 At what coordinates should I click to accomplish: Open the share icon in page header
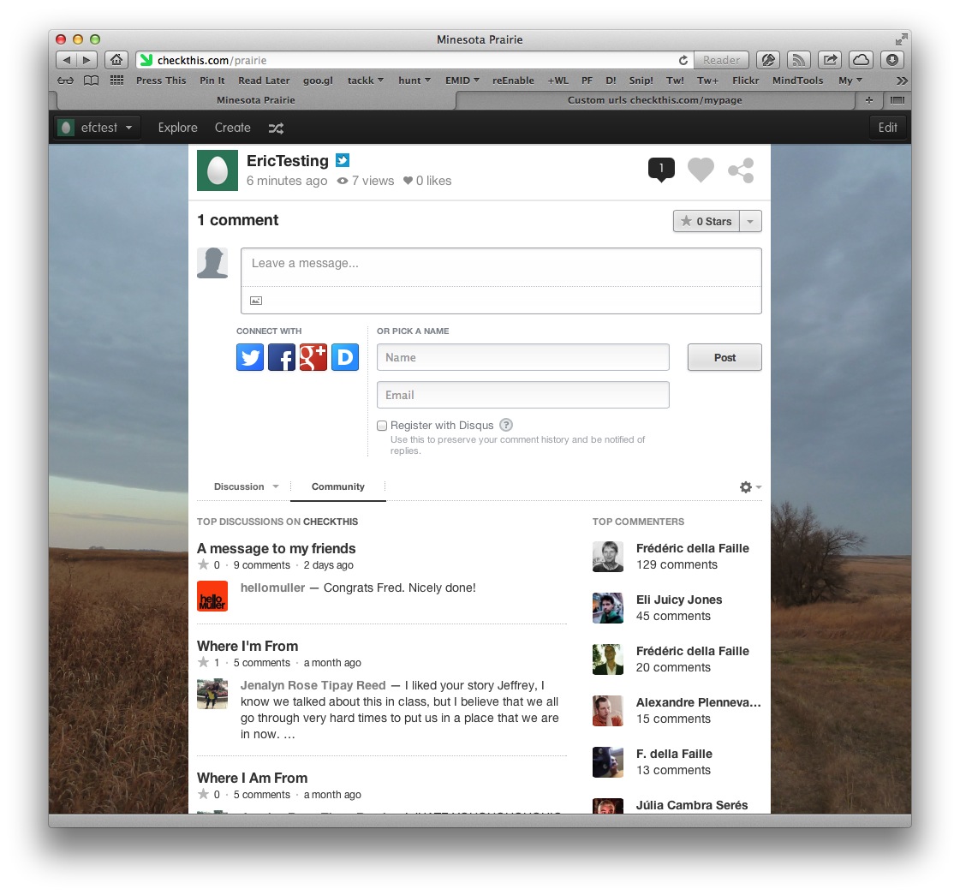coord(741,170)
